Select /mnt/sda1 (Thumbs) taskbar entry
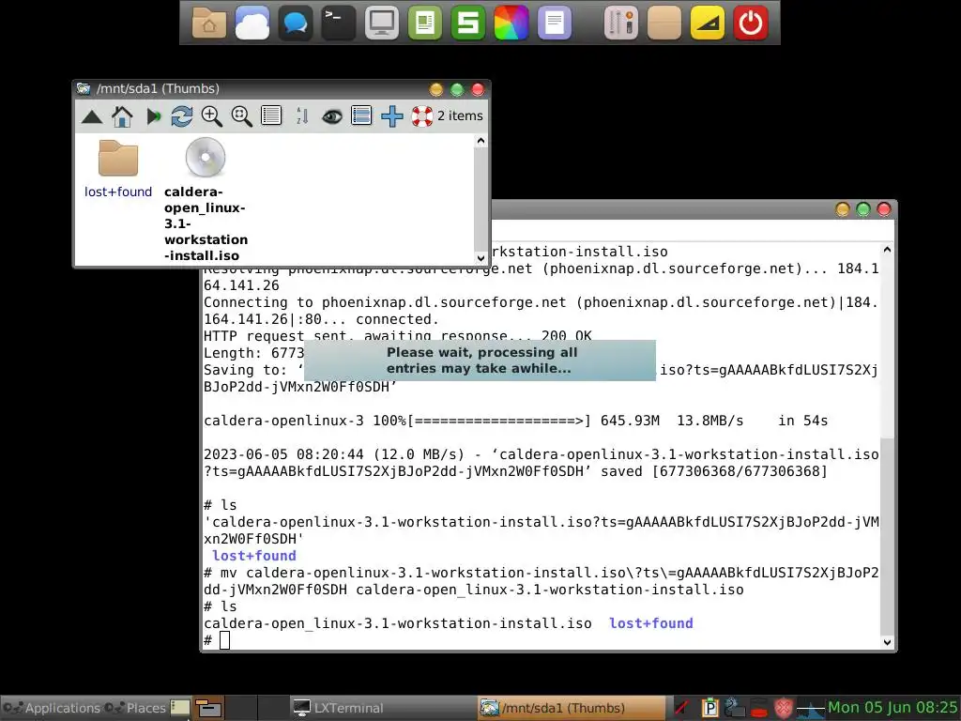This screenshot has width=961, height=721. click(x=572, y=708)
